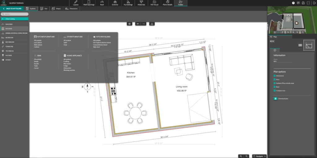Screen dimensions: 317x158
Task: Click the swap view arrows icon above plan
Action: (x=130, y=24)
